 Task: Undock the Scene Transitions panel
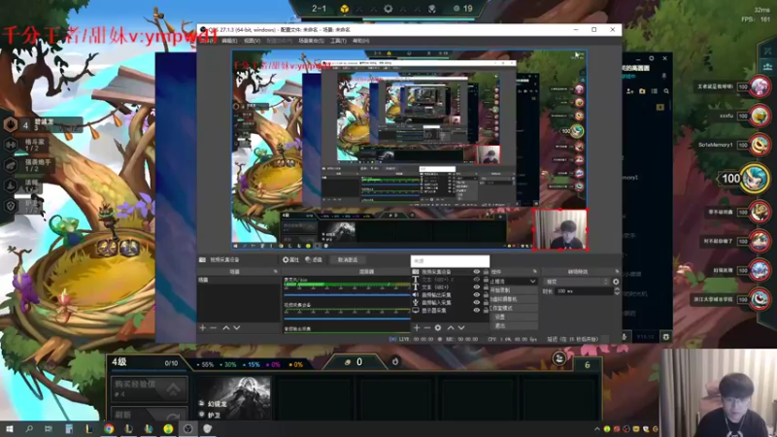click(x=617, y=272)
